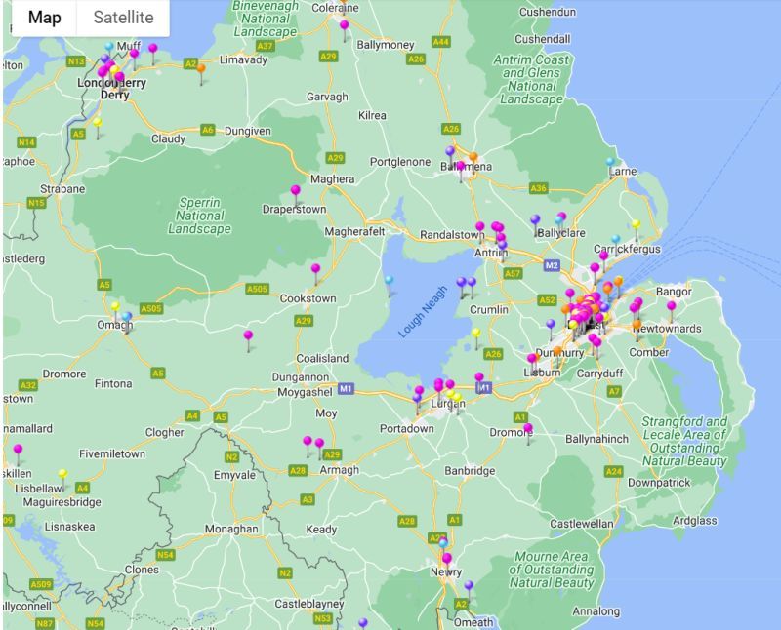The image size is (781, 630).
Task: Click the orange marker east of Londonderry
Action: click(201, 68)
